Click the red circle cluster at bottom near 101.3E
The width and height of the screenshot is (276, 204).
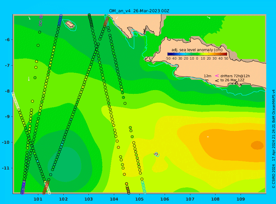pos(46,188)
